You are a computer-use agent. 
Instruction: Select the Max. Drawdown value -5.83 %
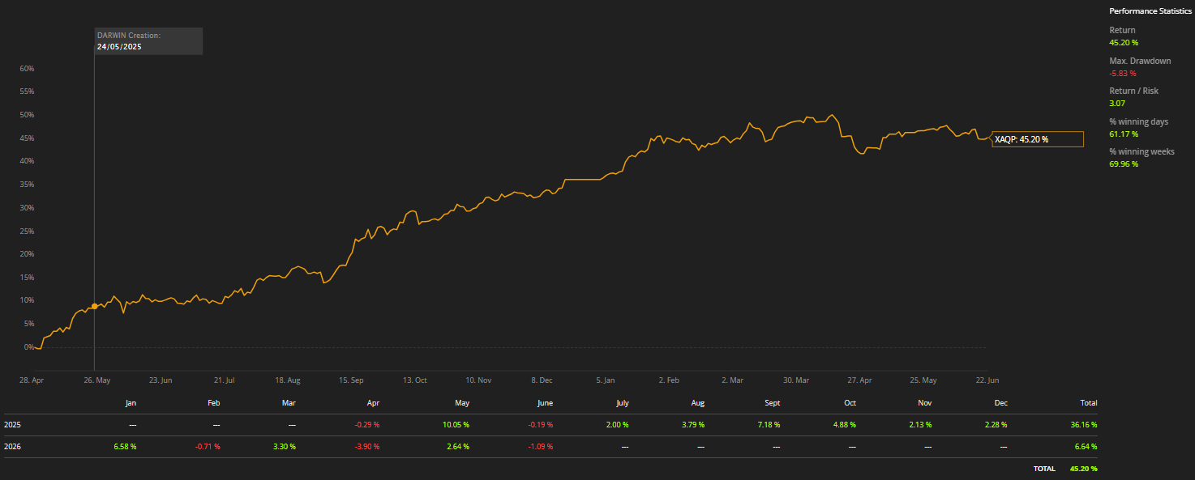[1123, 73]
